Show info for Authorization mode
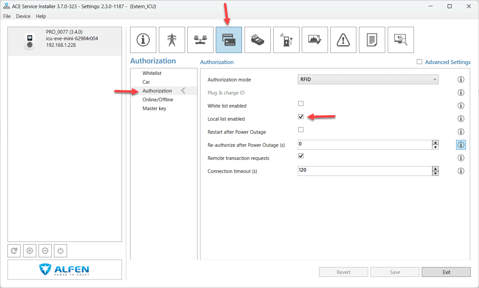479x288 pixels. (x=461, y=79)
